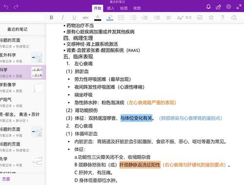The width and height of the screenshot is (244, 185).
Task: Click the heading 四、病理生理
Action: [x=78, y=38]
